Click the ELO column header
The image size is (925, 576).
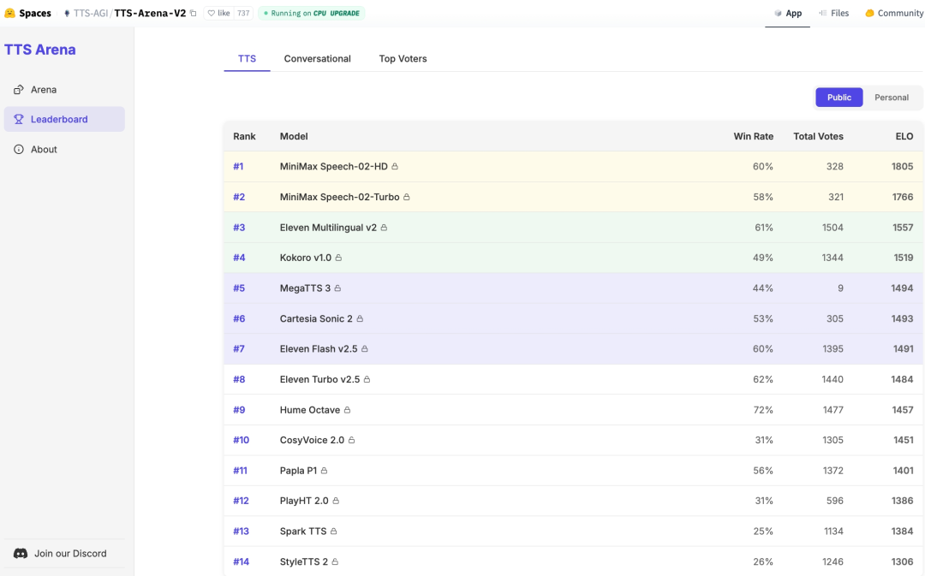coord(904,136)
